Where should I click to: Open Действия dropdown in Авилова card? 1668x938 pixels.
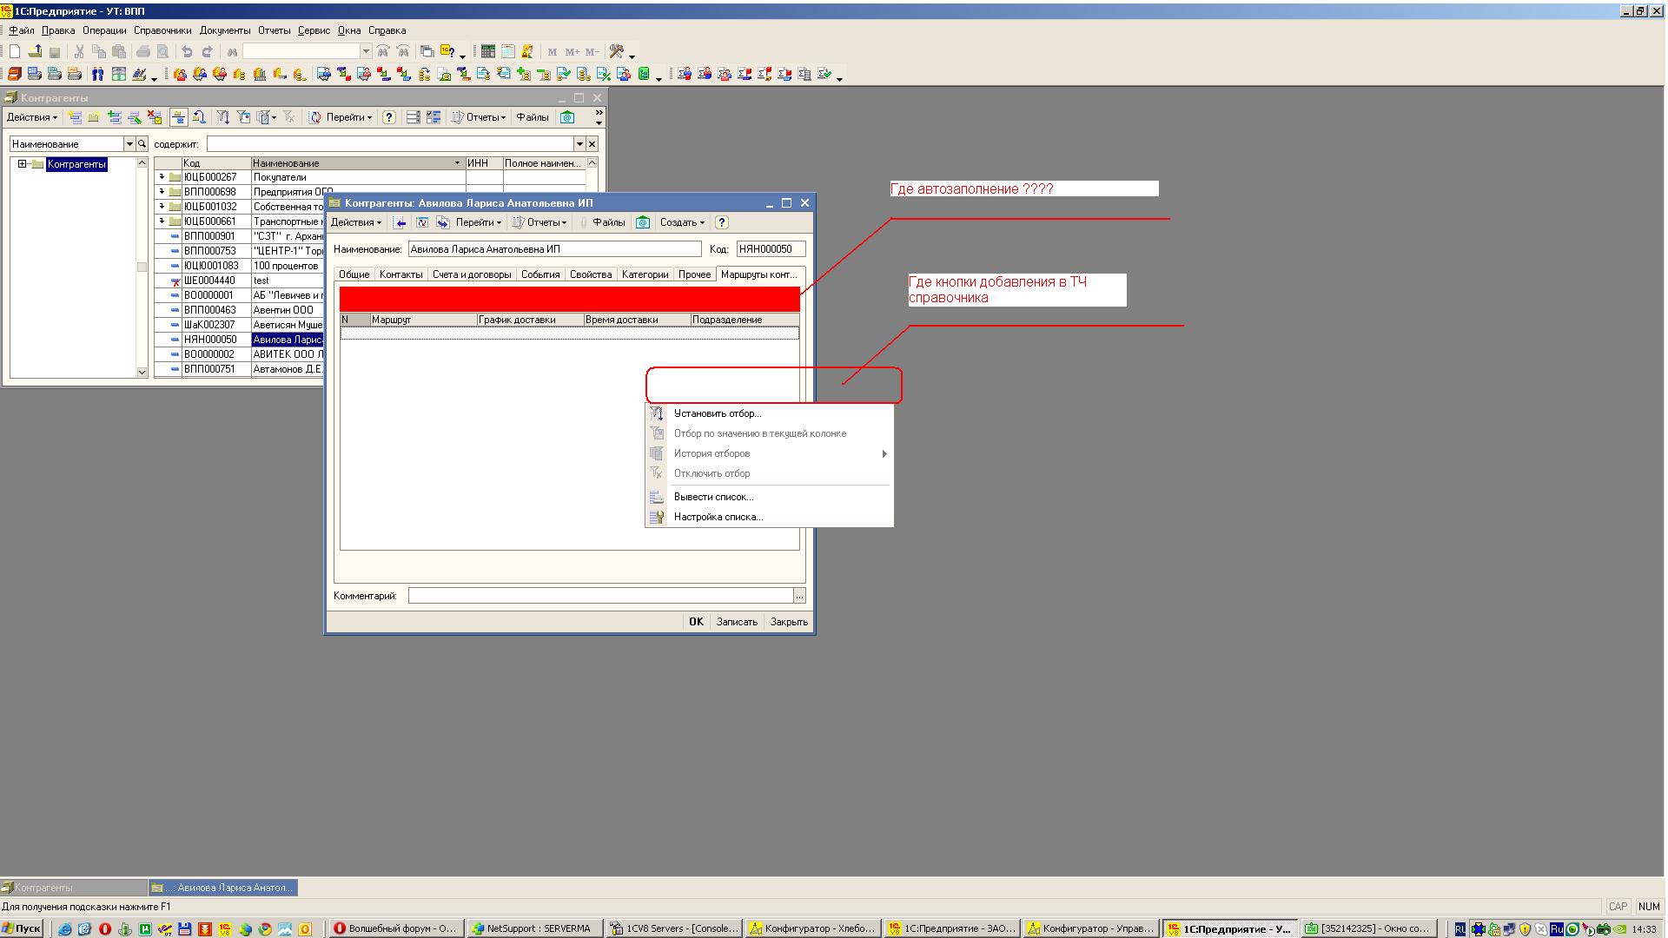click(355, 222)
